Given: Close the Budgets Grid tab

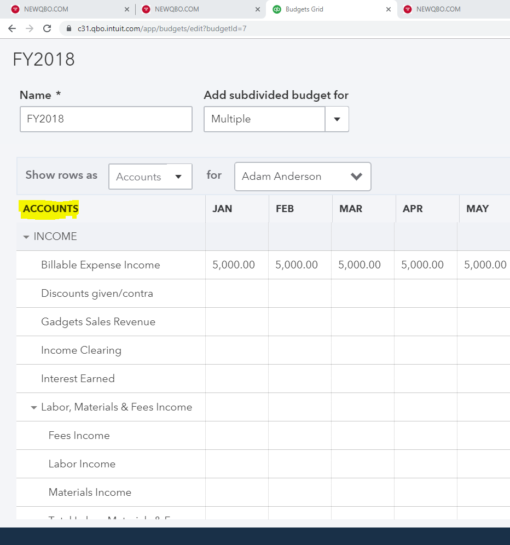Looking at the screenshot, I should coord(389,9).
